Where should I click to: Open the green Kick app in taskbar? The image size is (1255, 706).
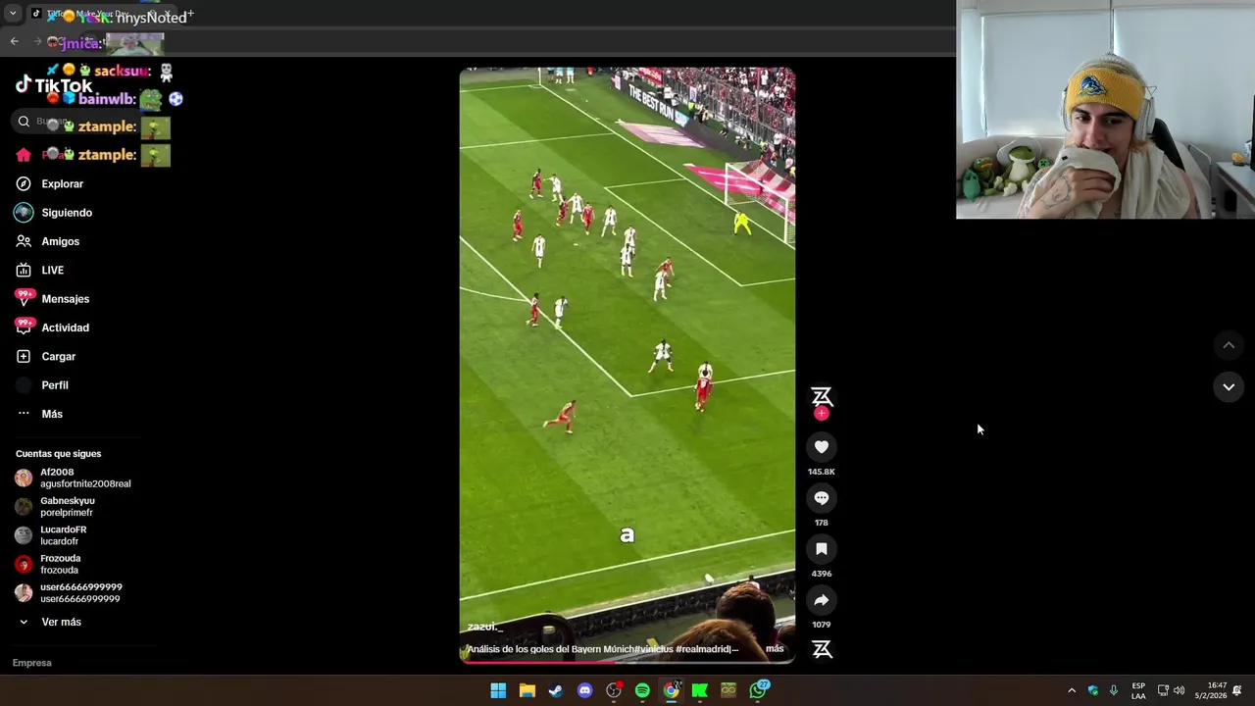(x=699, y=690)
